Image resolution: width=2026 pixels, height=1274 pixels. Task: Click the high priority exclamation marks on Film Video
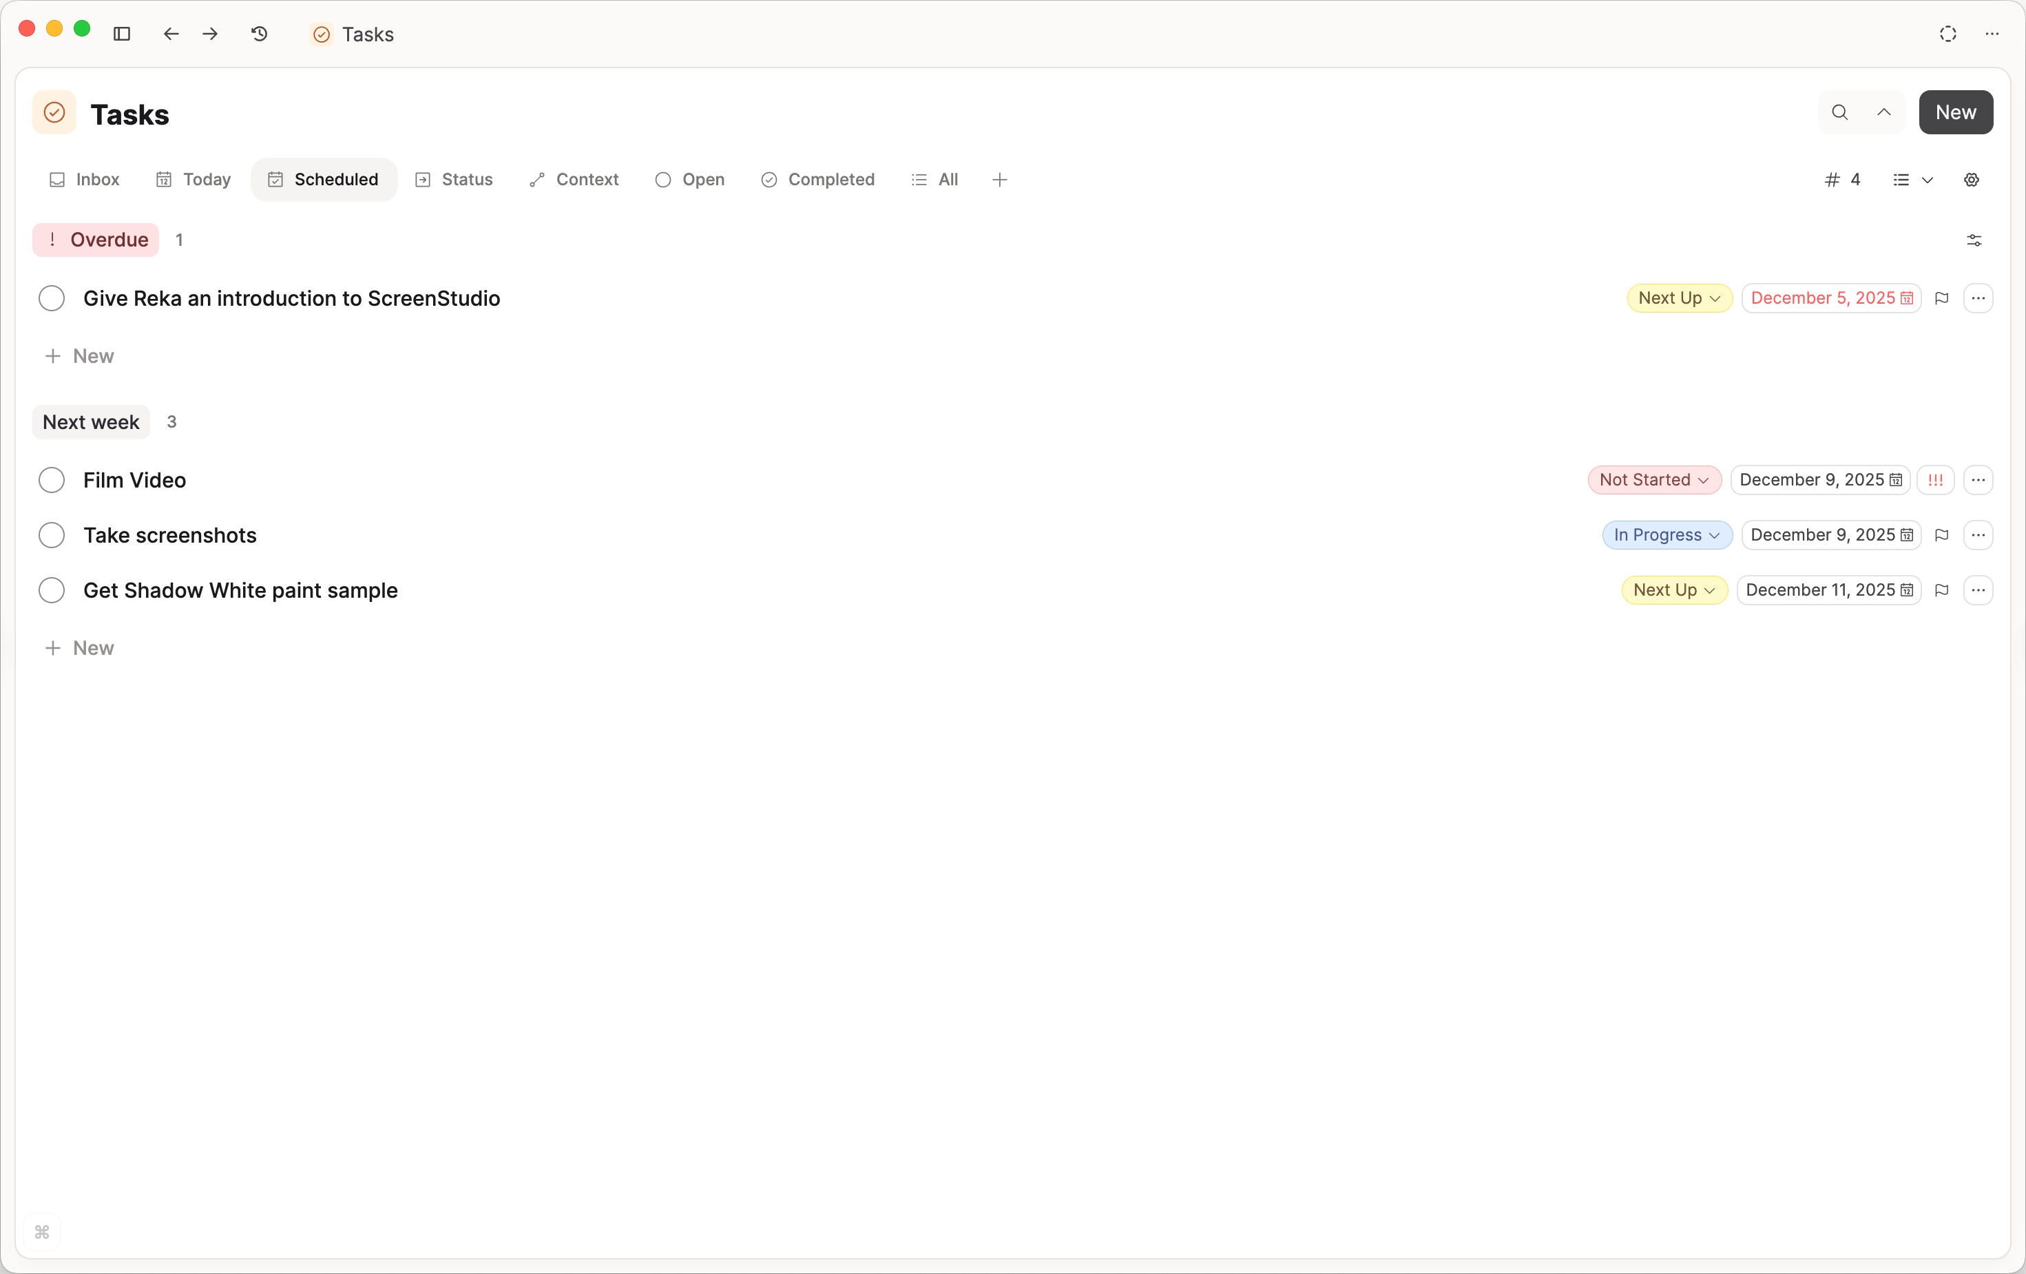pyautogui.click(x=1935, y=479)
